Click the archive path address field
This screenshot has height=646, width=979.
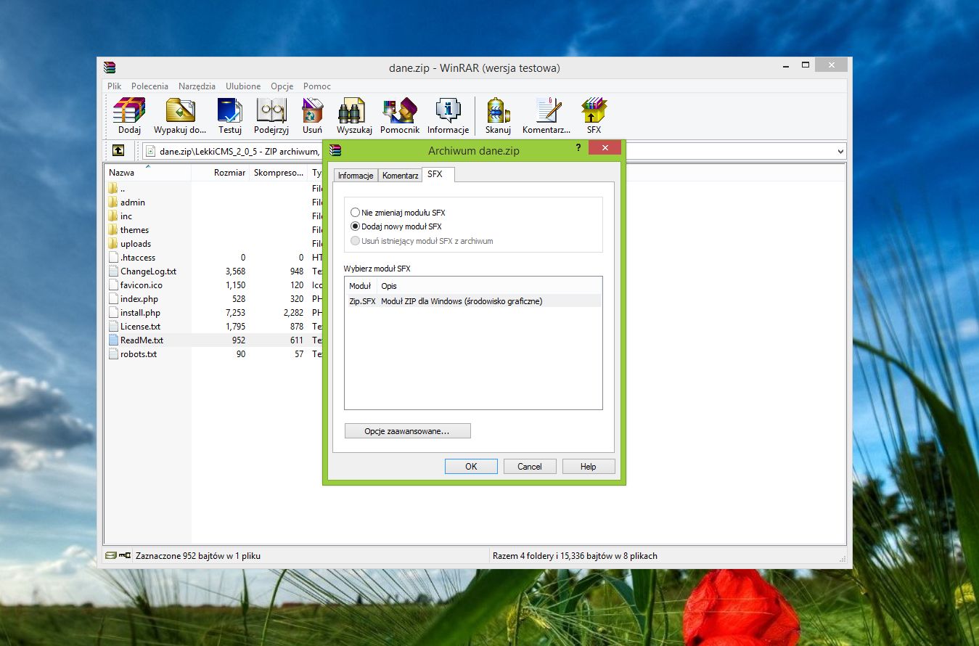click(x=493, y=151)
